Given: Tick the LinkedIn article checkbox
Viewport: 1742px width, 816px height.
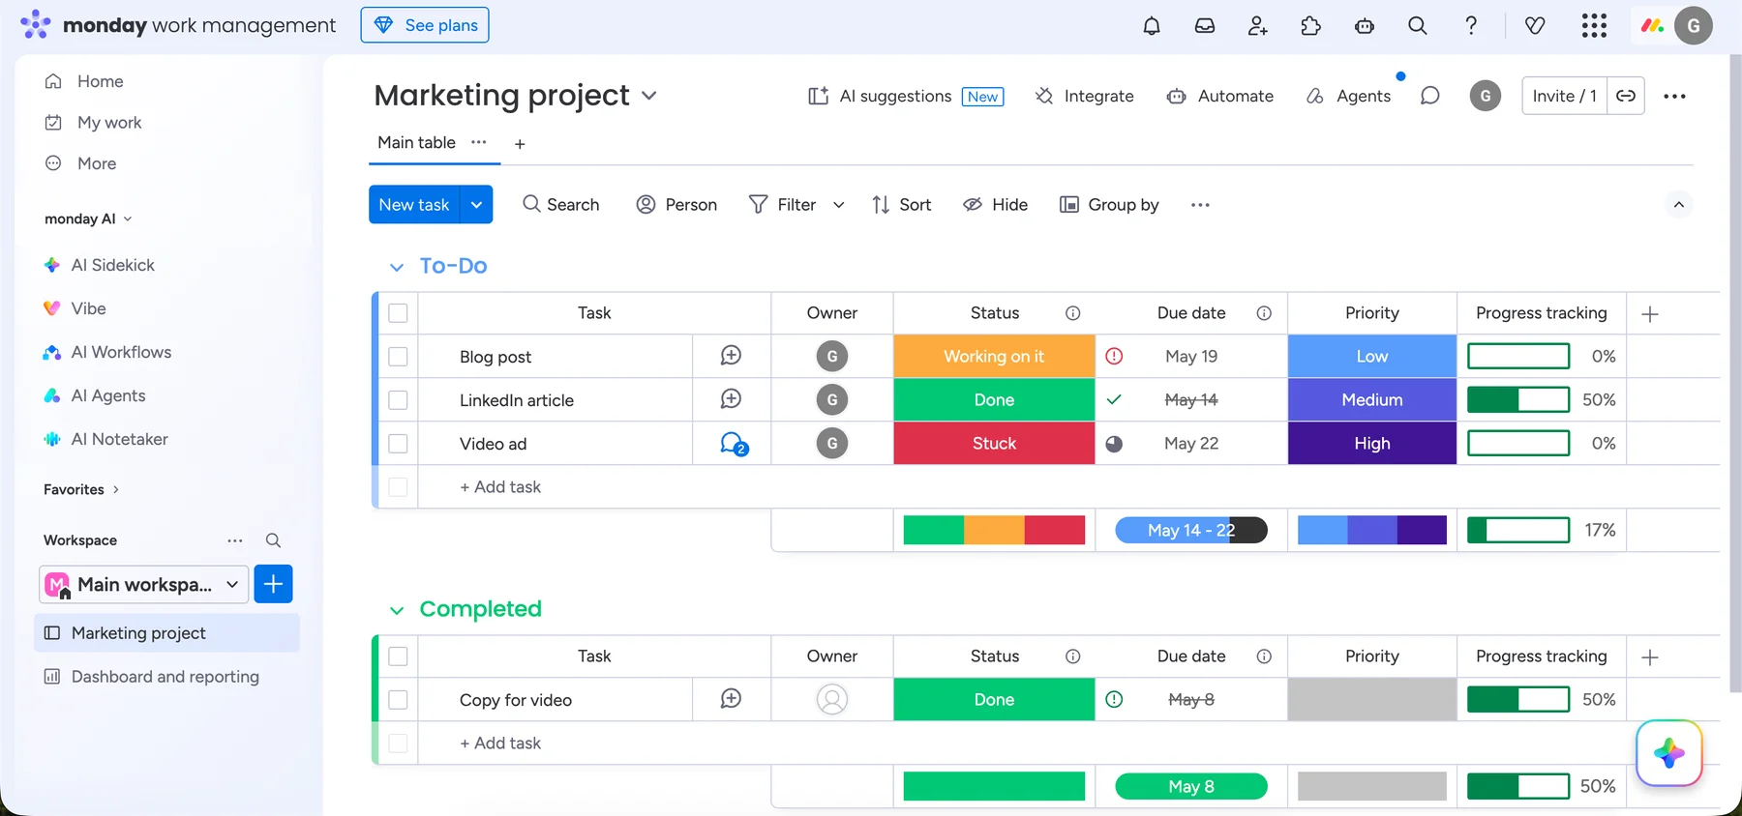Looking at the screenshot, I should pos(398,400).
